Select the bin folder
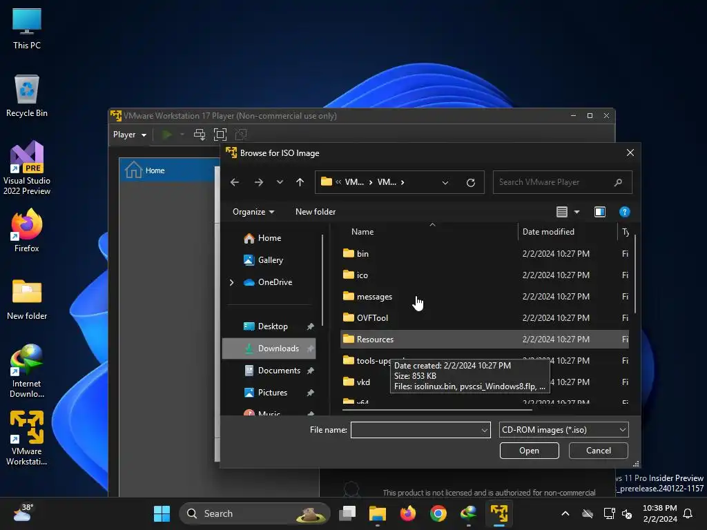707x530 pixels. tap(484, 254)
